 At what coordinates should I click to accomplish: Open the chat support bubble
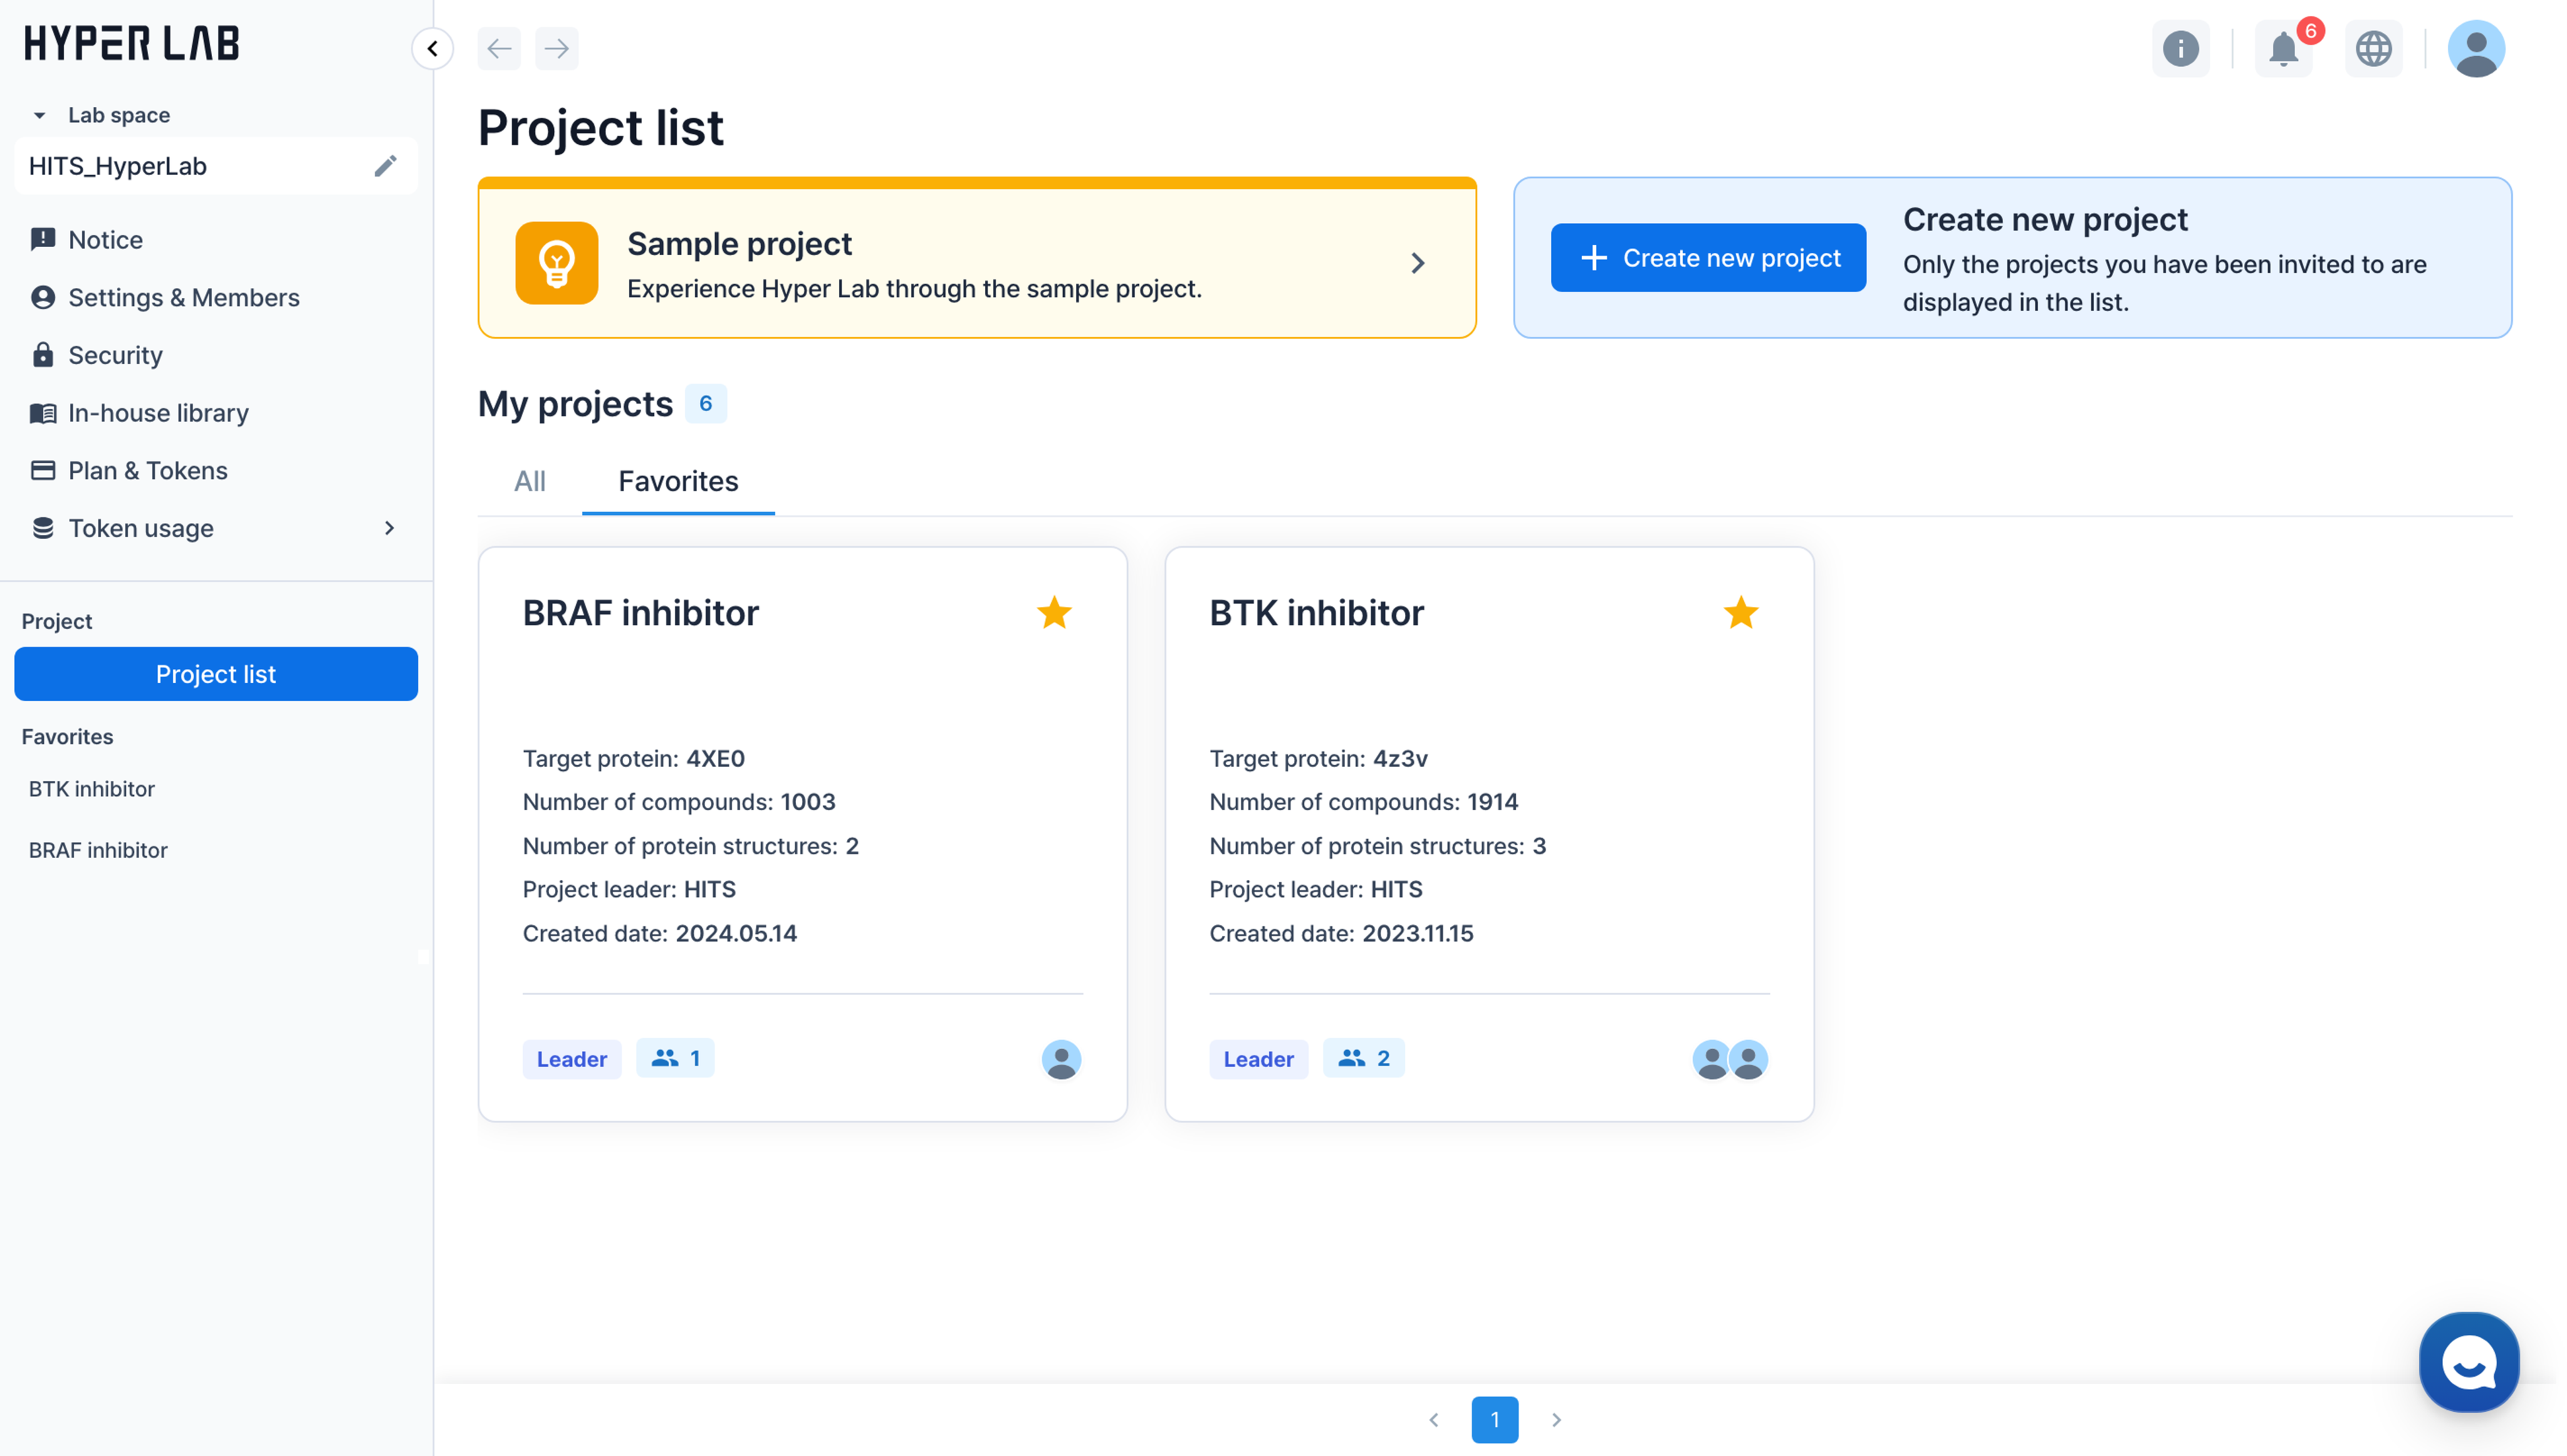pos(2468,1362)
